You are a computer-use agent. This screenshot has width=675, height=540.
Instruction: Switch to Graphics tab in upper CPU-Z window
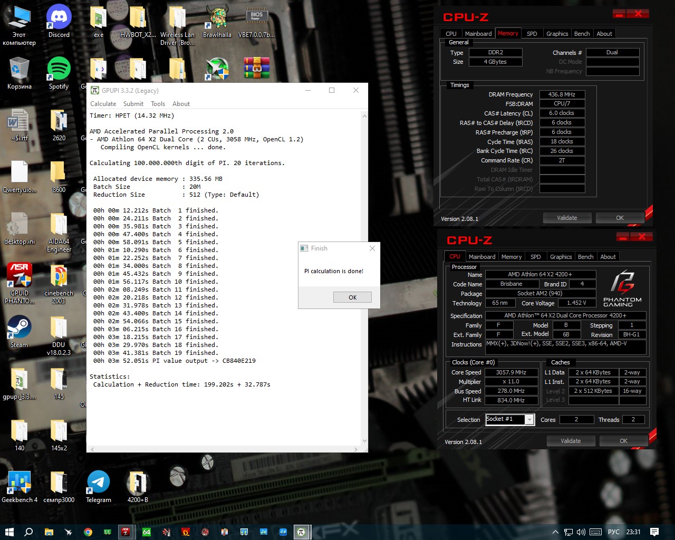pos(557,34)
